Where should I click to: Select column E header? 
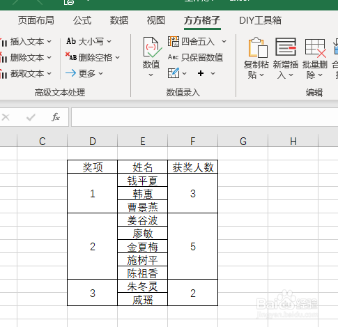tap(143, 141)
